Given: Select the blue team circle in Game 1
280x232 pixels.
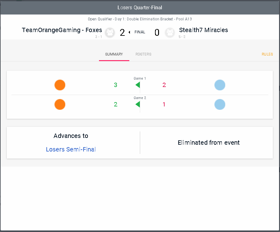Looking at the screenshot, I should [220, 85].
